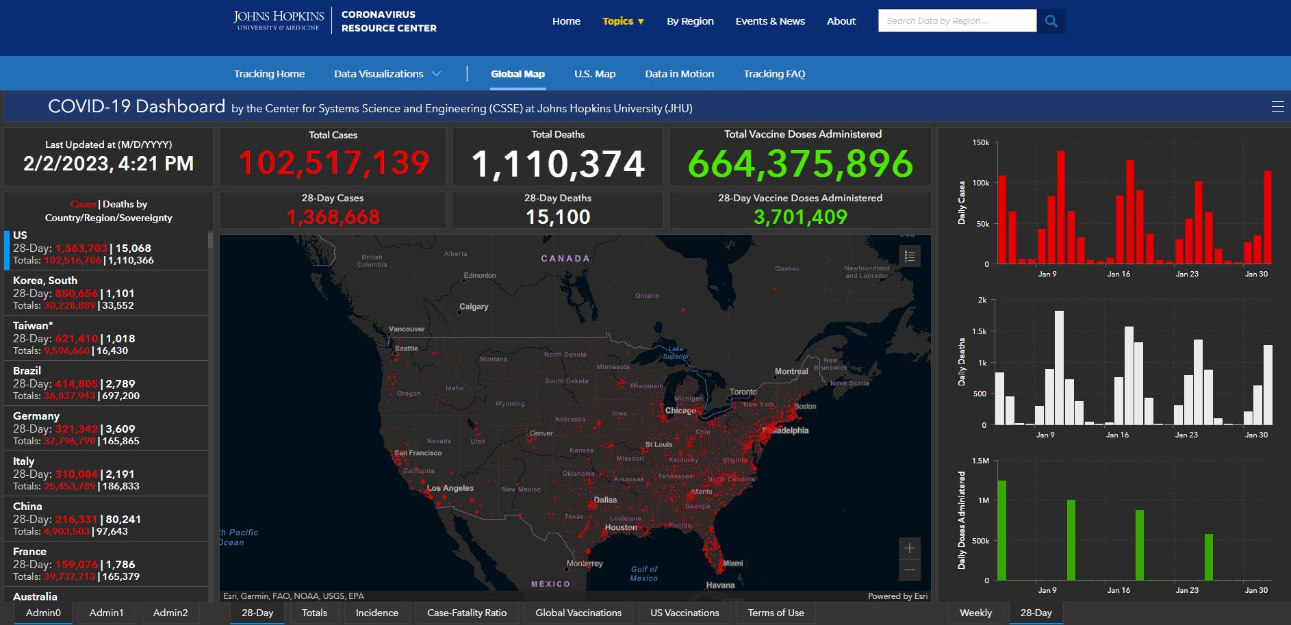Image resolution: width=1291 pixels, height=625 pixels.
Task: Expand Data Visualizations dropdown
Action: tap(387, 74)
